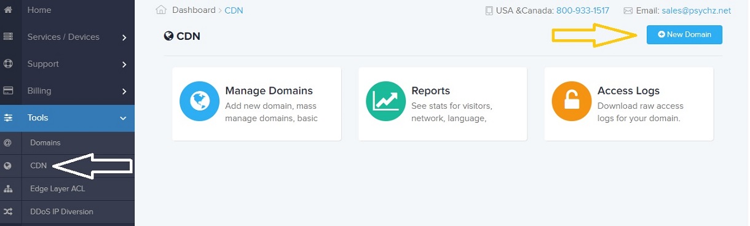The width and height of the screenshot is (750, 226).
Task: Click the orange unlock Access Logs icon
Action: [572, 101]
